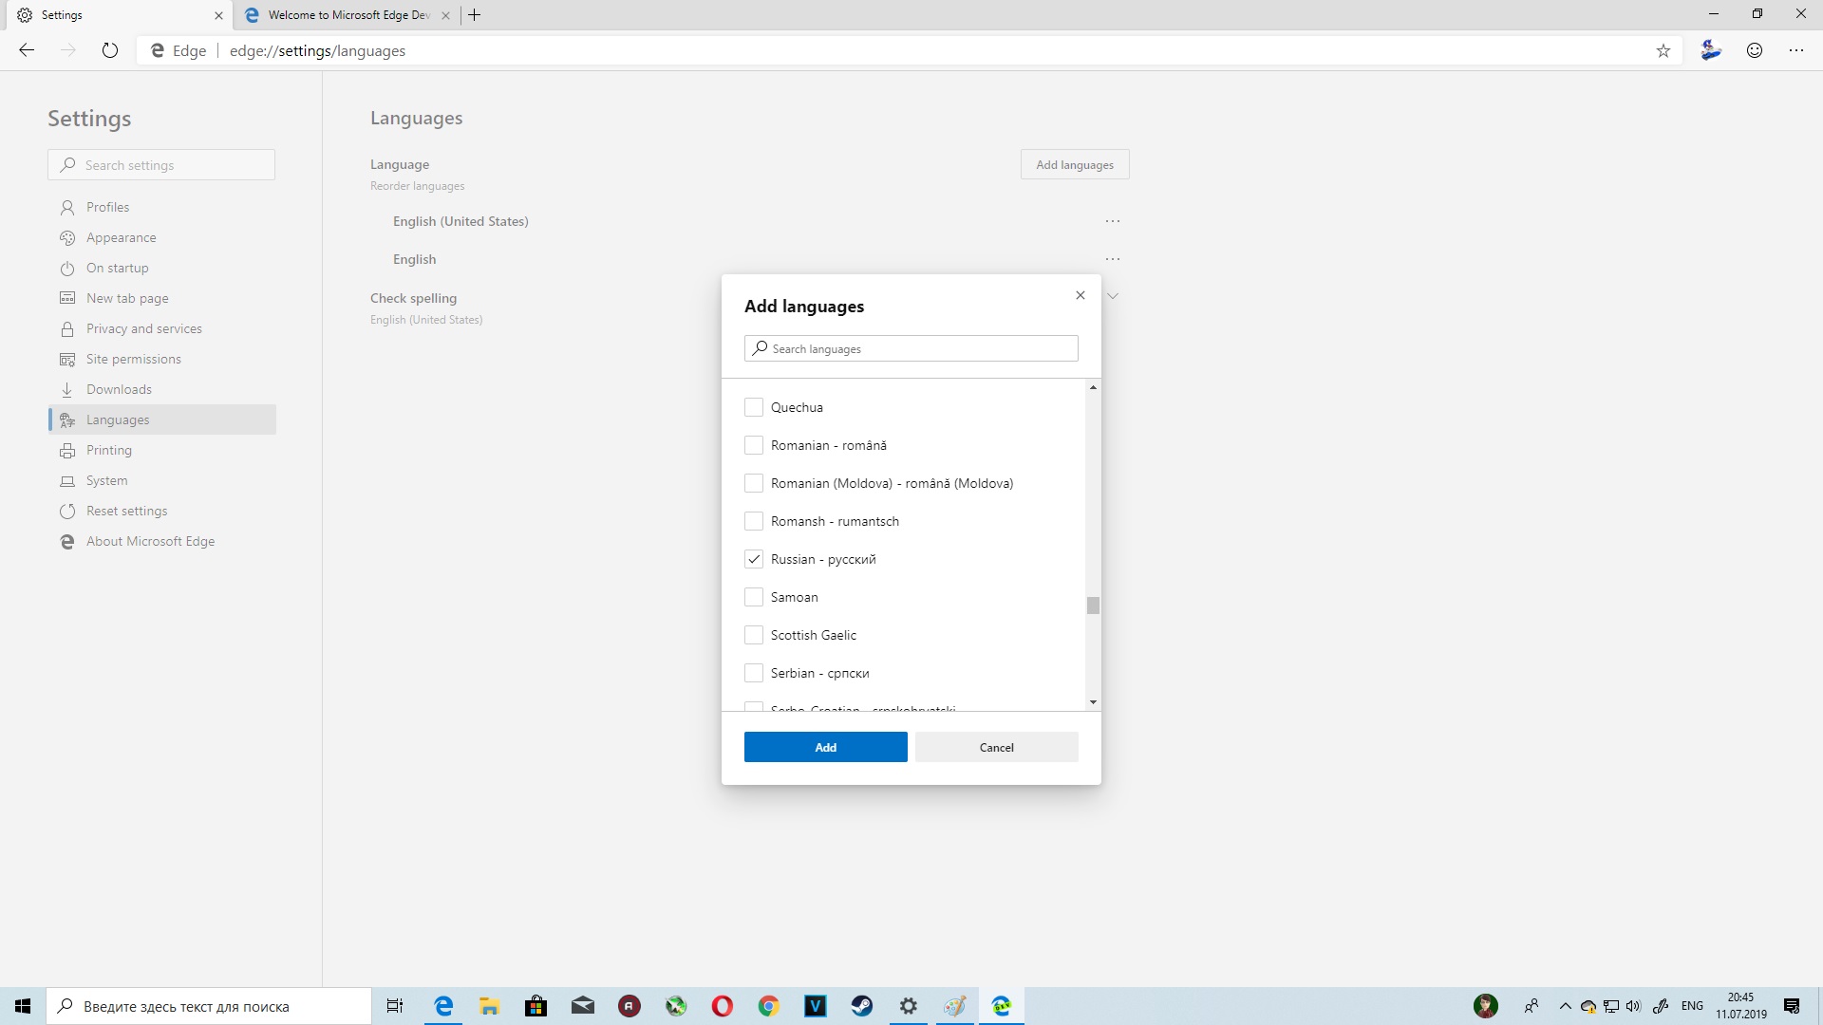Open Opera browser from taskbar

(723, 1006)
